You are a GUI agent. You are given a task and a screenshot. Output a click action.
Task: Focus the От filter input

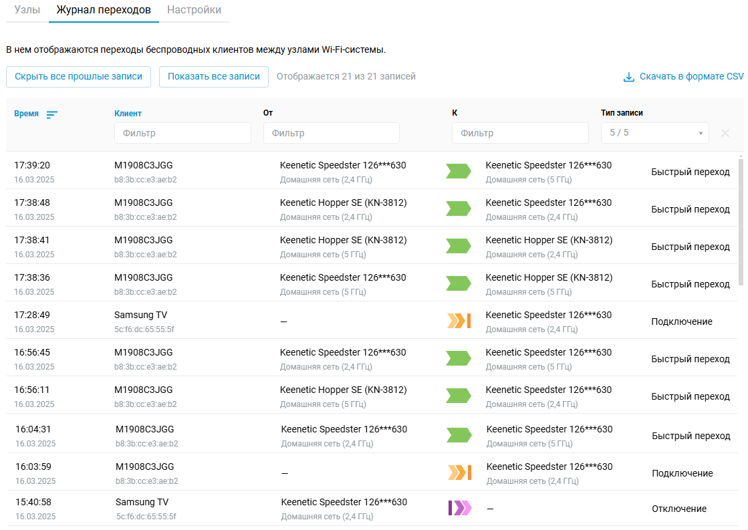click(331, 133)
